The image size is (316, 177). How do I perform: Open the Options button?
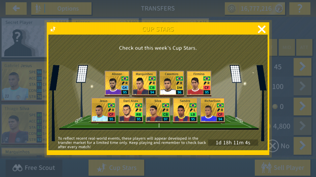coord(61,9)
